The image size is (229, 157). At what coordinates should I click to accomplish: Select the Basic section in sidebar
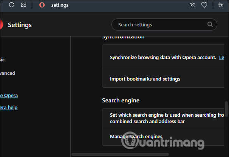point(3,59)
